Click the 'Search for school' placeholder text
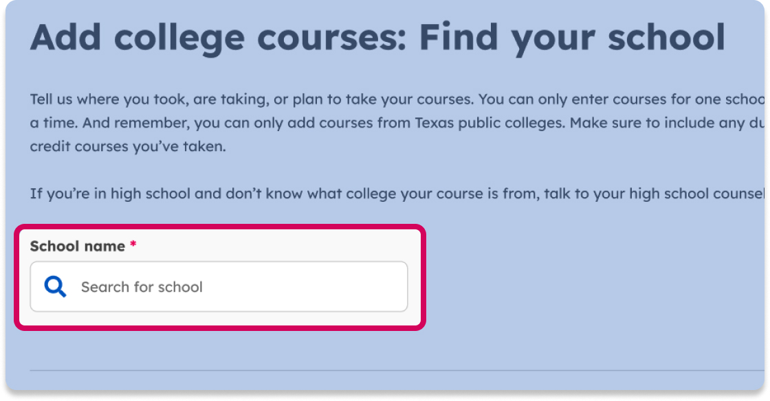770x401 pixels. (x=142, y=287)
